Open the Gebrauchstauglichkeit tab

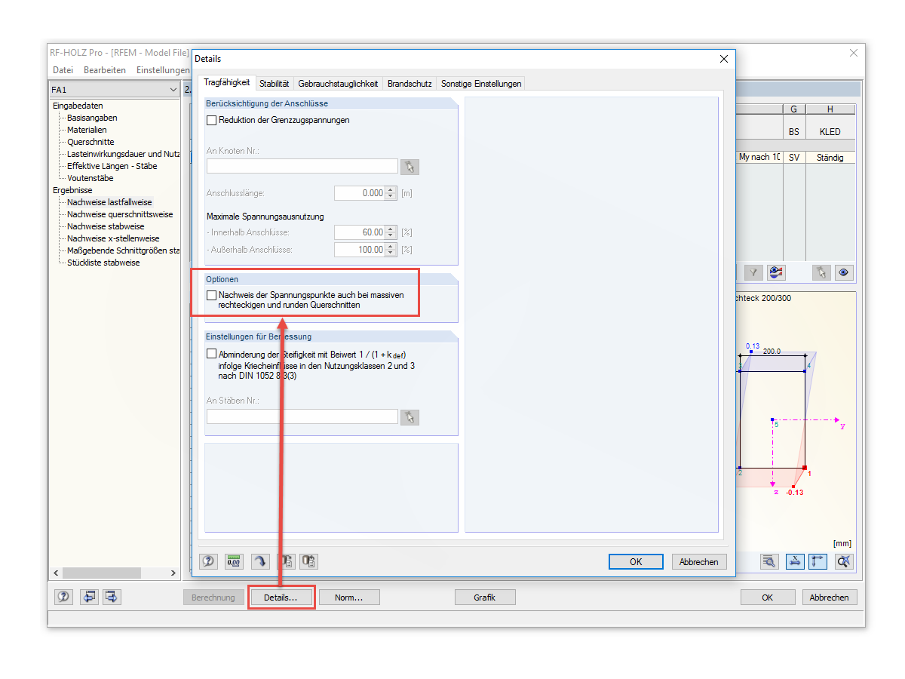(x=338, y=84)
